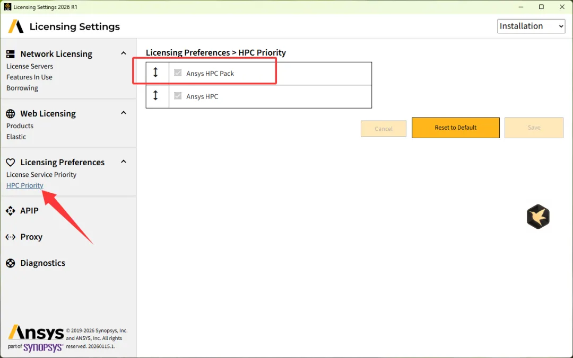Screen dimensions: 573x358
Task: Close the Licensing Settings window
Action: tap(562, 7)
